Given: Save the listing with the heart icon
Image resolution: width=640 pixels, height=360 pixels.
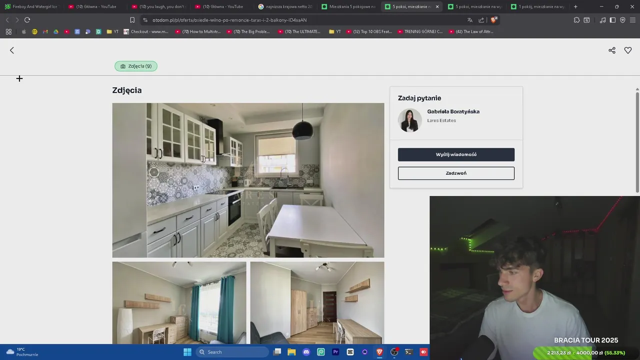Looking at the screenshot, I should coord(628,50).
